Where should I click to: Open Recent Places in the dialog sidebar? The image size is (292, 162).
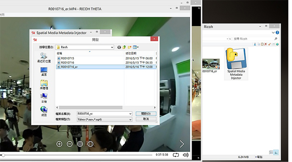pos(44,58)
